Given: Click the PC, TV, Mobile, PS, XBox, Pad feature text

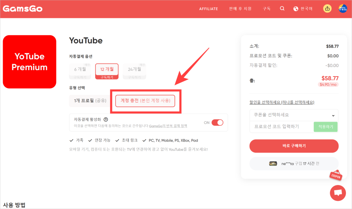Looking at the screenshot, I should click(x=173, y=140).
